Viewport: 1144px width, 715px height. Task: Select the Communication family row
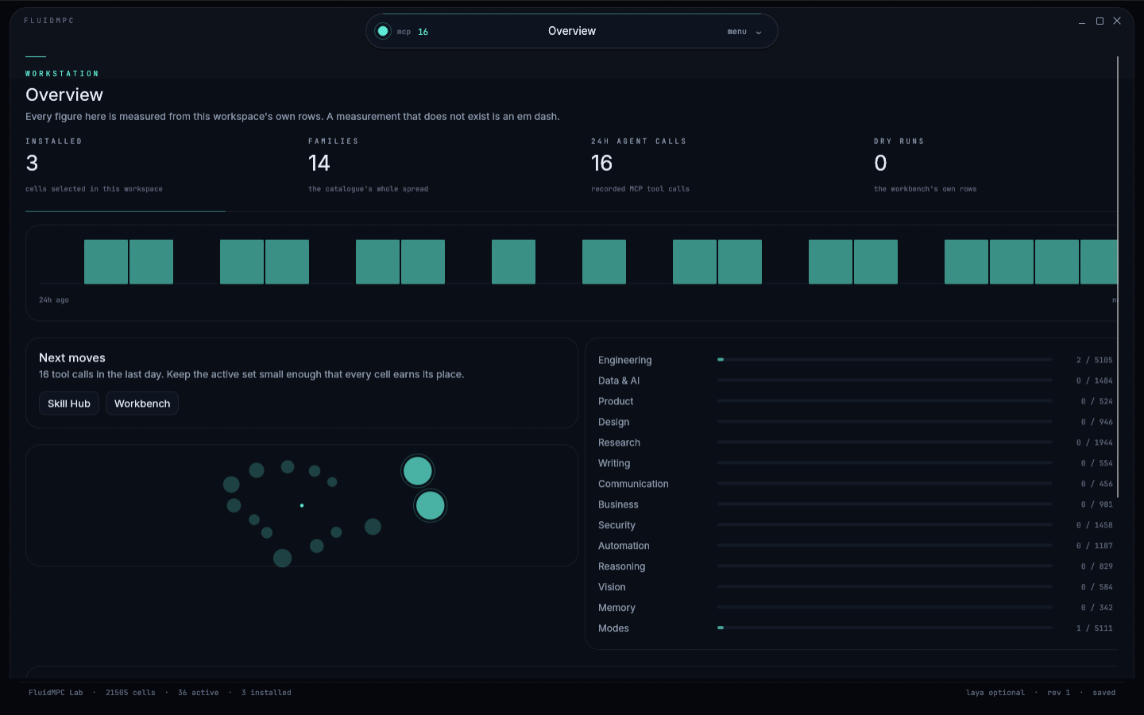point(856,484)
